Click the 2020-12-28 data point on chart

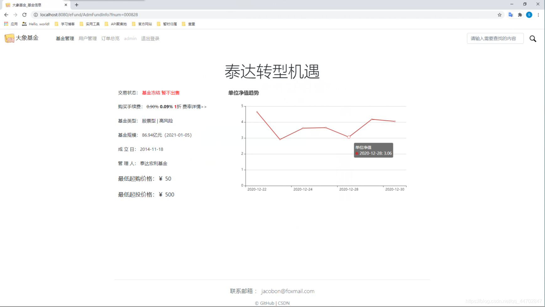pos(349,137)
